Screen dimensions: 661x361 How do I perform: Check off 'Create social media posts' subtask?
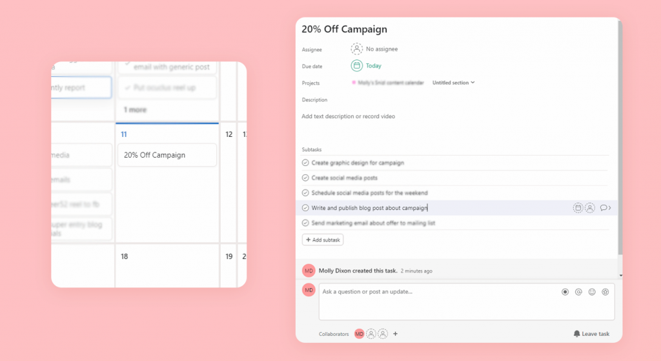pyautogui.click(x=305, y=178)
